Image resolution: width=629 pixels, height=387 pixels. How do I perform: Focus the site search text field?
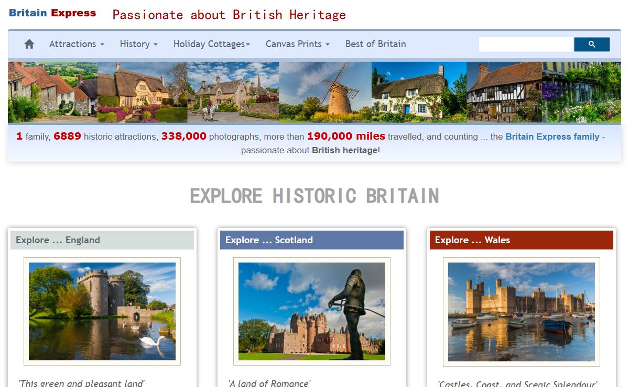pos(526,44)
